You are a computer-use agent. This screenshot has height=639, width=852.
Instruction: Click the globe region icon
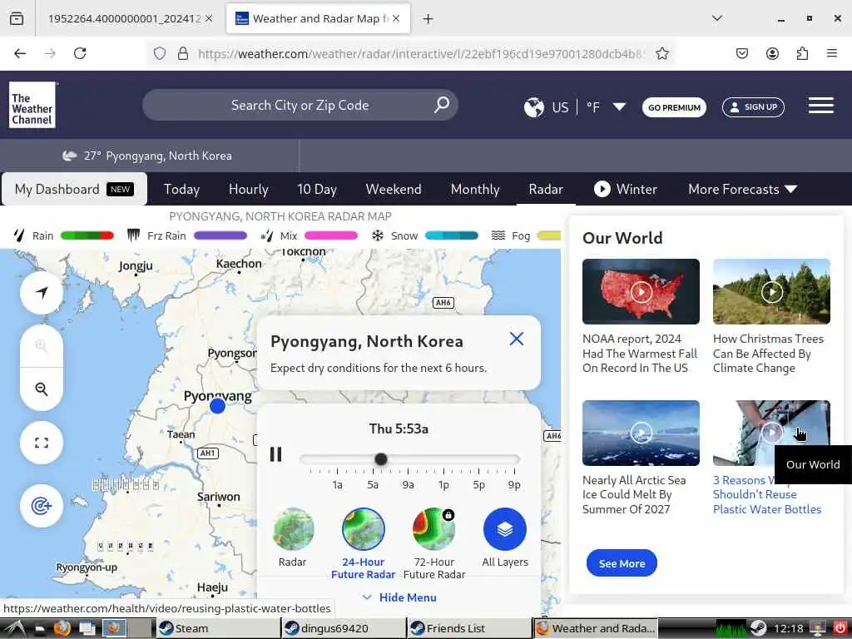click(x=533, y=107)
